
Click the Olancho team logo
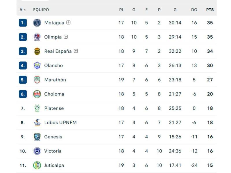pyautogui.click(x=37, y=65)
